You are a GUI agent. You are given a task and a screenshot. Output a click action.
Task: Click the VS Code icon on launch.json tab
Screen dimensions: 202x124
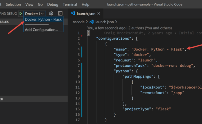pyautogui.click(x=73, y=13)
